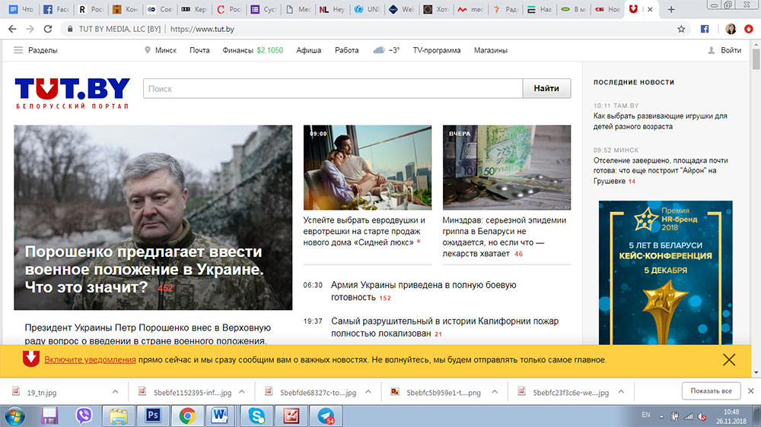Open Разделы hamburger menu icon
Image resolution: width=761 pixels, height=427 pixels.
point(18,50)
